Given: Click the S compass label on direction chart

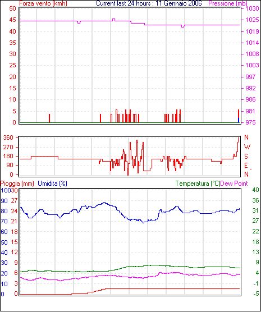Looking at the screenshot, I should point(246,157).
